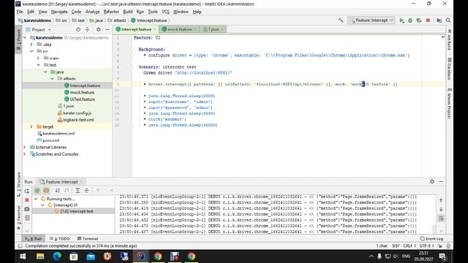Run Feature: Intercept with green play button
468x263 pixels.
[x=401, y=20]
